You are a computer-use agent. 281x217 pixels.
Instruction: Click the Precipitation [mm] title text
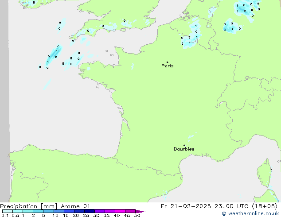coord(29,206)
